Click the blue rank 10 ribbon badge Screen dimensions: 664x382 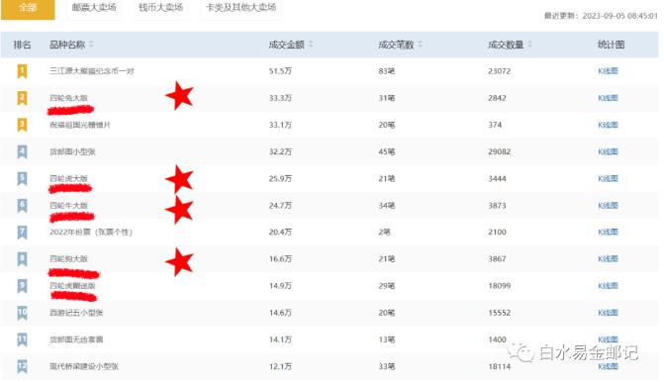pyautogui.click(x=22, y=313)
